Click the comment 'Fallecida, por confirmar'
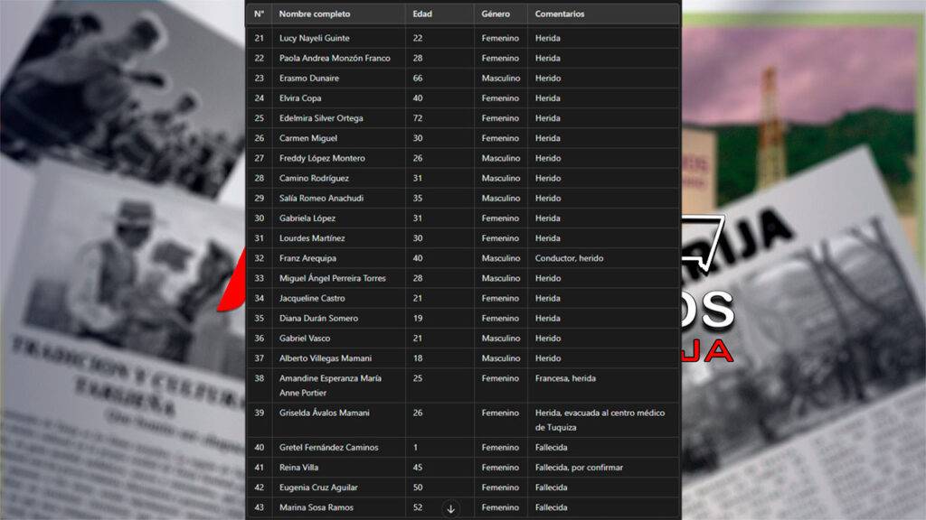 pos(579,469)
